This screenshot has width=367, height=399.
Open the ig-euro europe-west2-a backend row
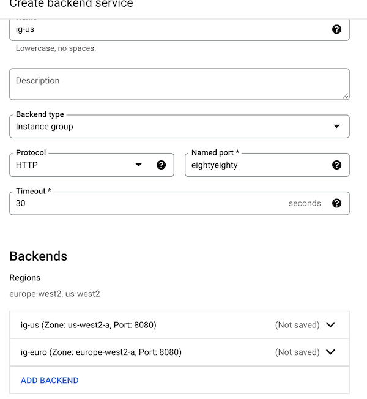pos(179,352)
